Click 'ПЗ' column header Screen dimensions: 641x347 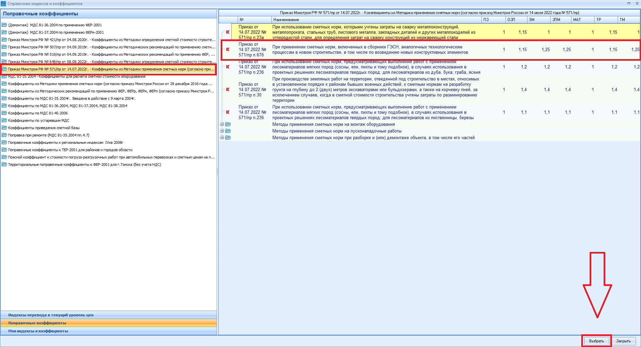[494, 20]
